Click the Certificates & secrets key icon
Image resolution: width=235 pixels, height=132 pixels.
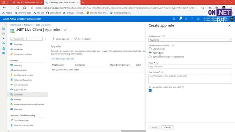11,75
